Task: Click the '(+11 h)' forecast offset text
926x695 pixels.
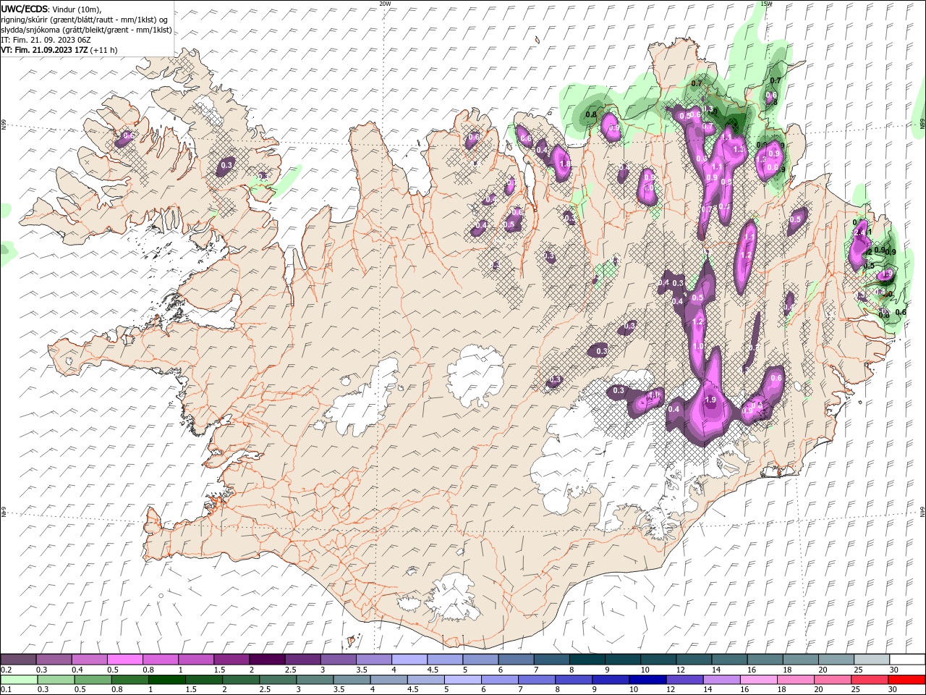Action: click(103, 50)
